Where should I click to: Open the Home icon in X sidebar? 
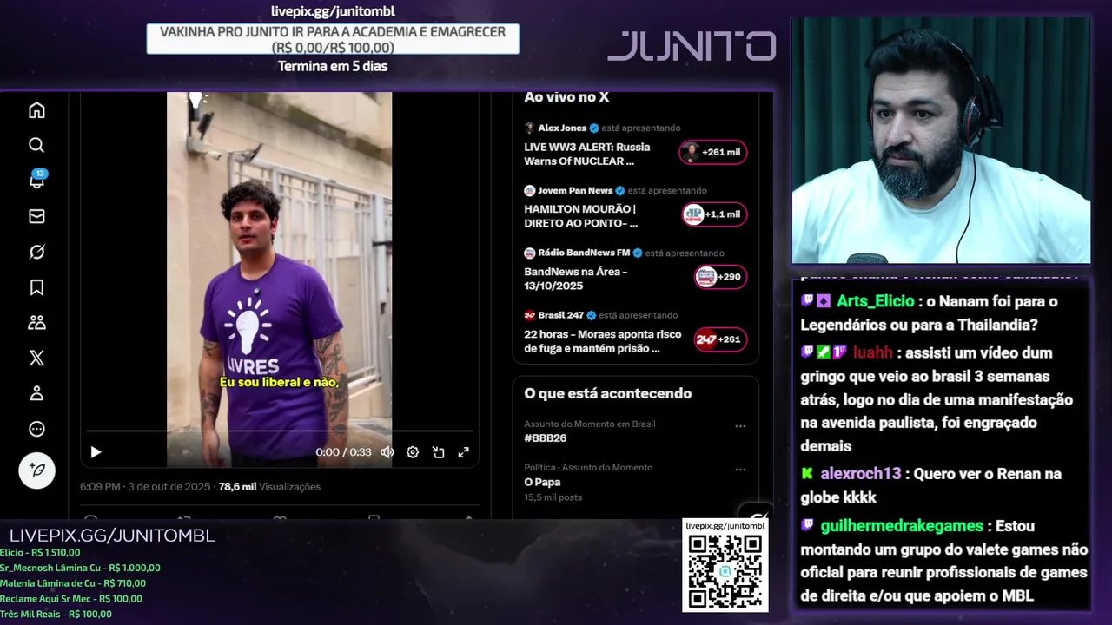(36, 110)
